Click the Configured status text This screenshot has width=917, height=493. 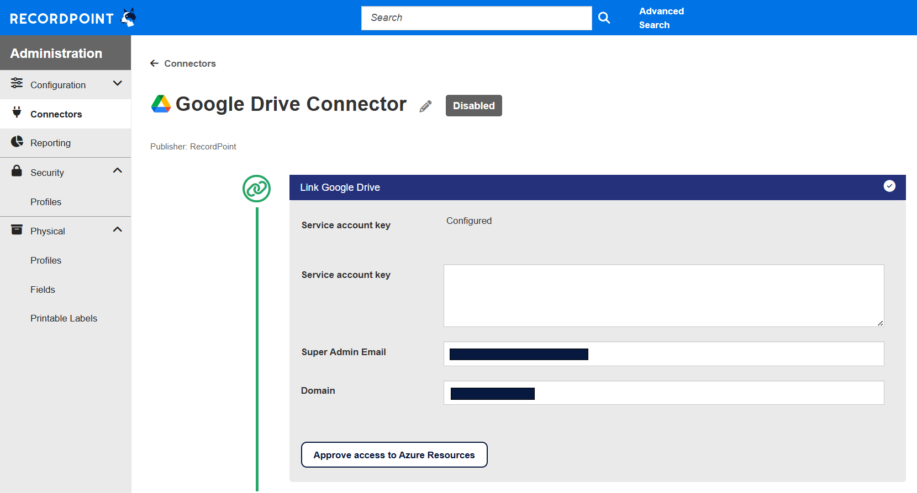click(469, 221)
